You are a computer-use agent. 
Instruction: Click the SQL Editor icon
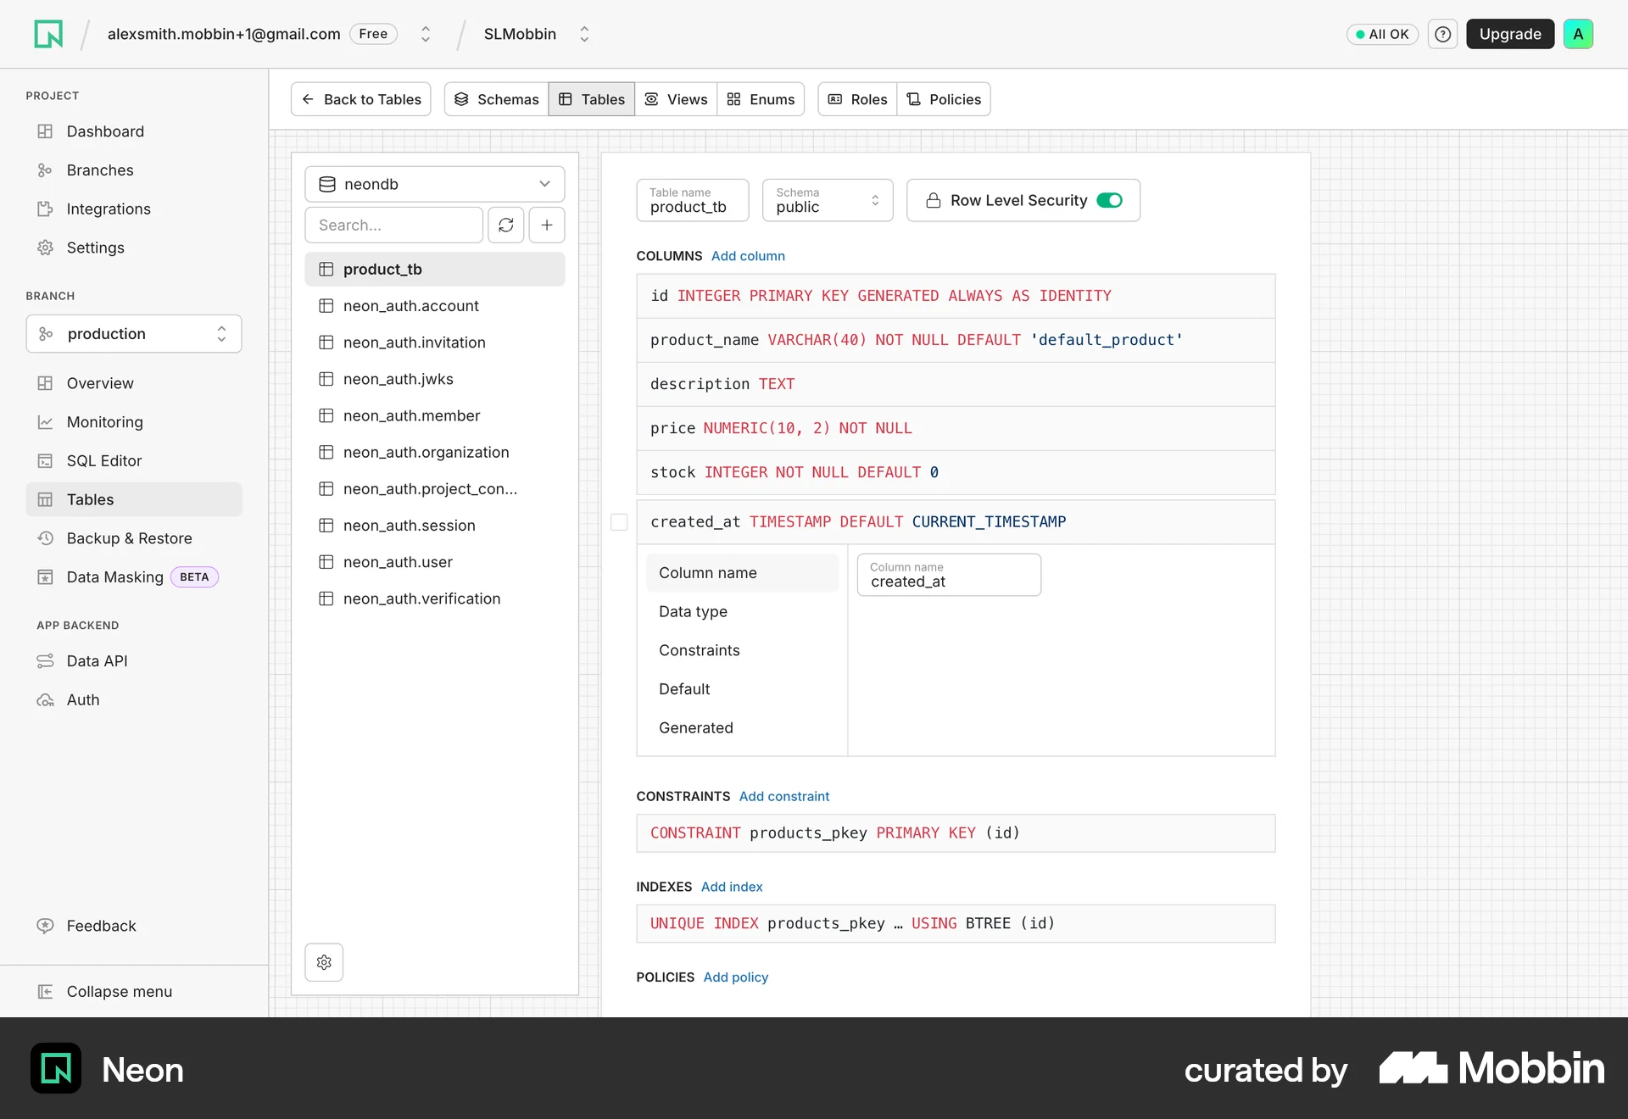pyautogui.click(x=45, y=461)
